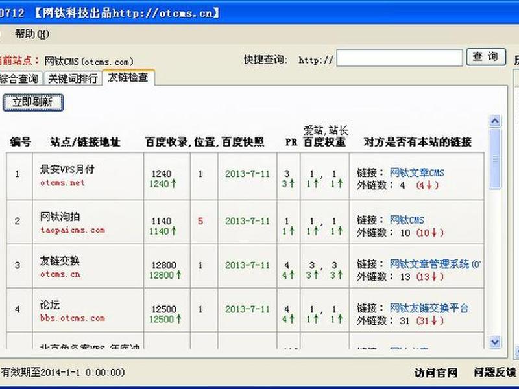Select the 网钛淘拍 site name
Viewport: 519px width, 389px height.
tap(60, 217)
